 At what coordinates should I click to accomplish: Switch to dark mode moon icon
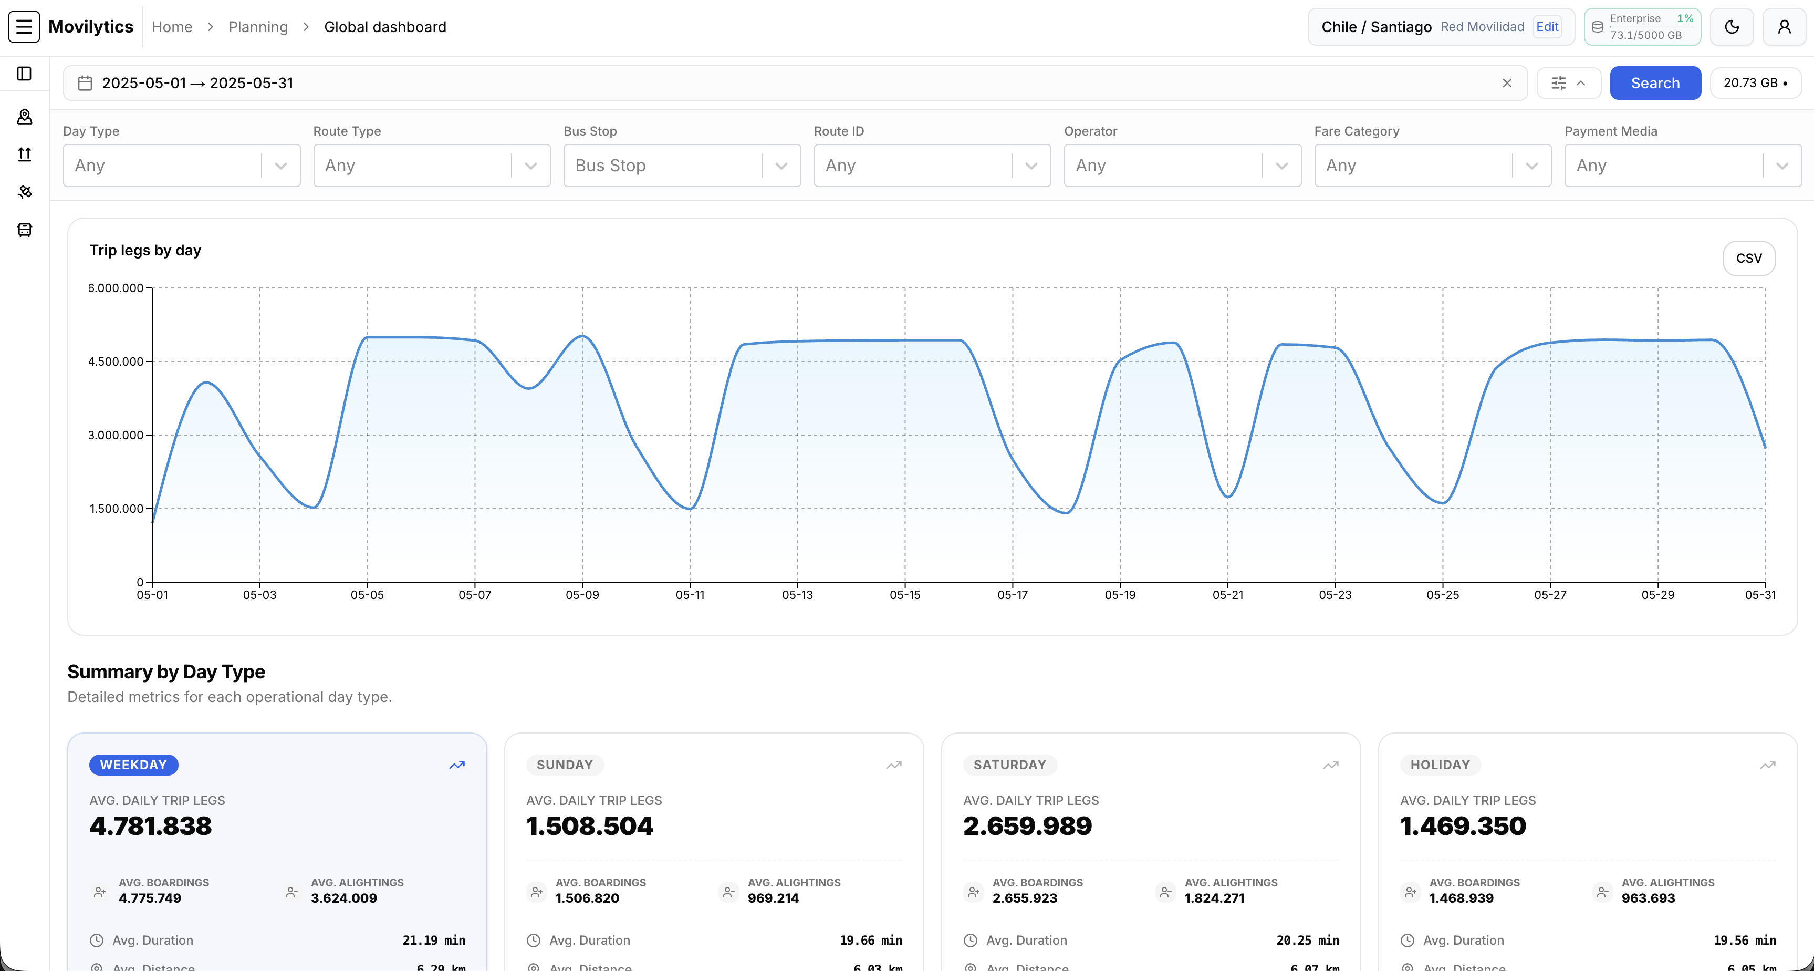(1732, 27)
